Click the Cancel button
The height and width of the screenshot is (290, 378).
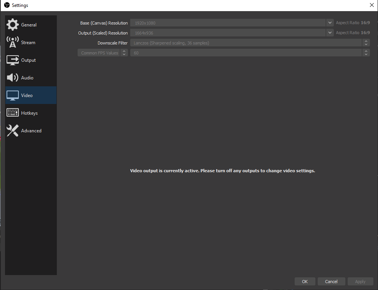331,281
